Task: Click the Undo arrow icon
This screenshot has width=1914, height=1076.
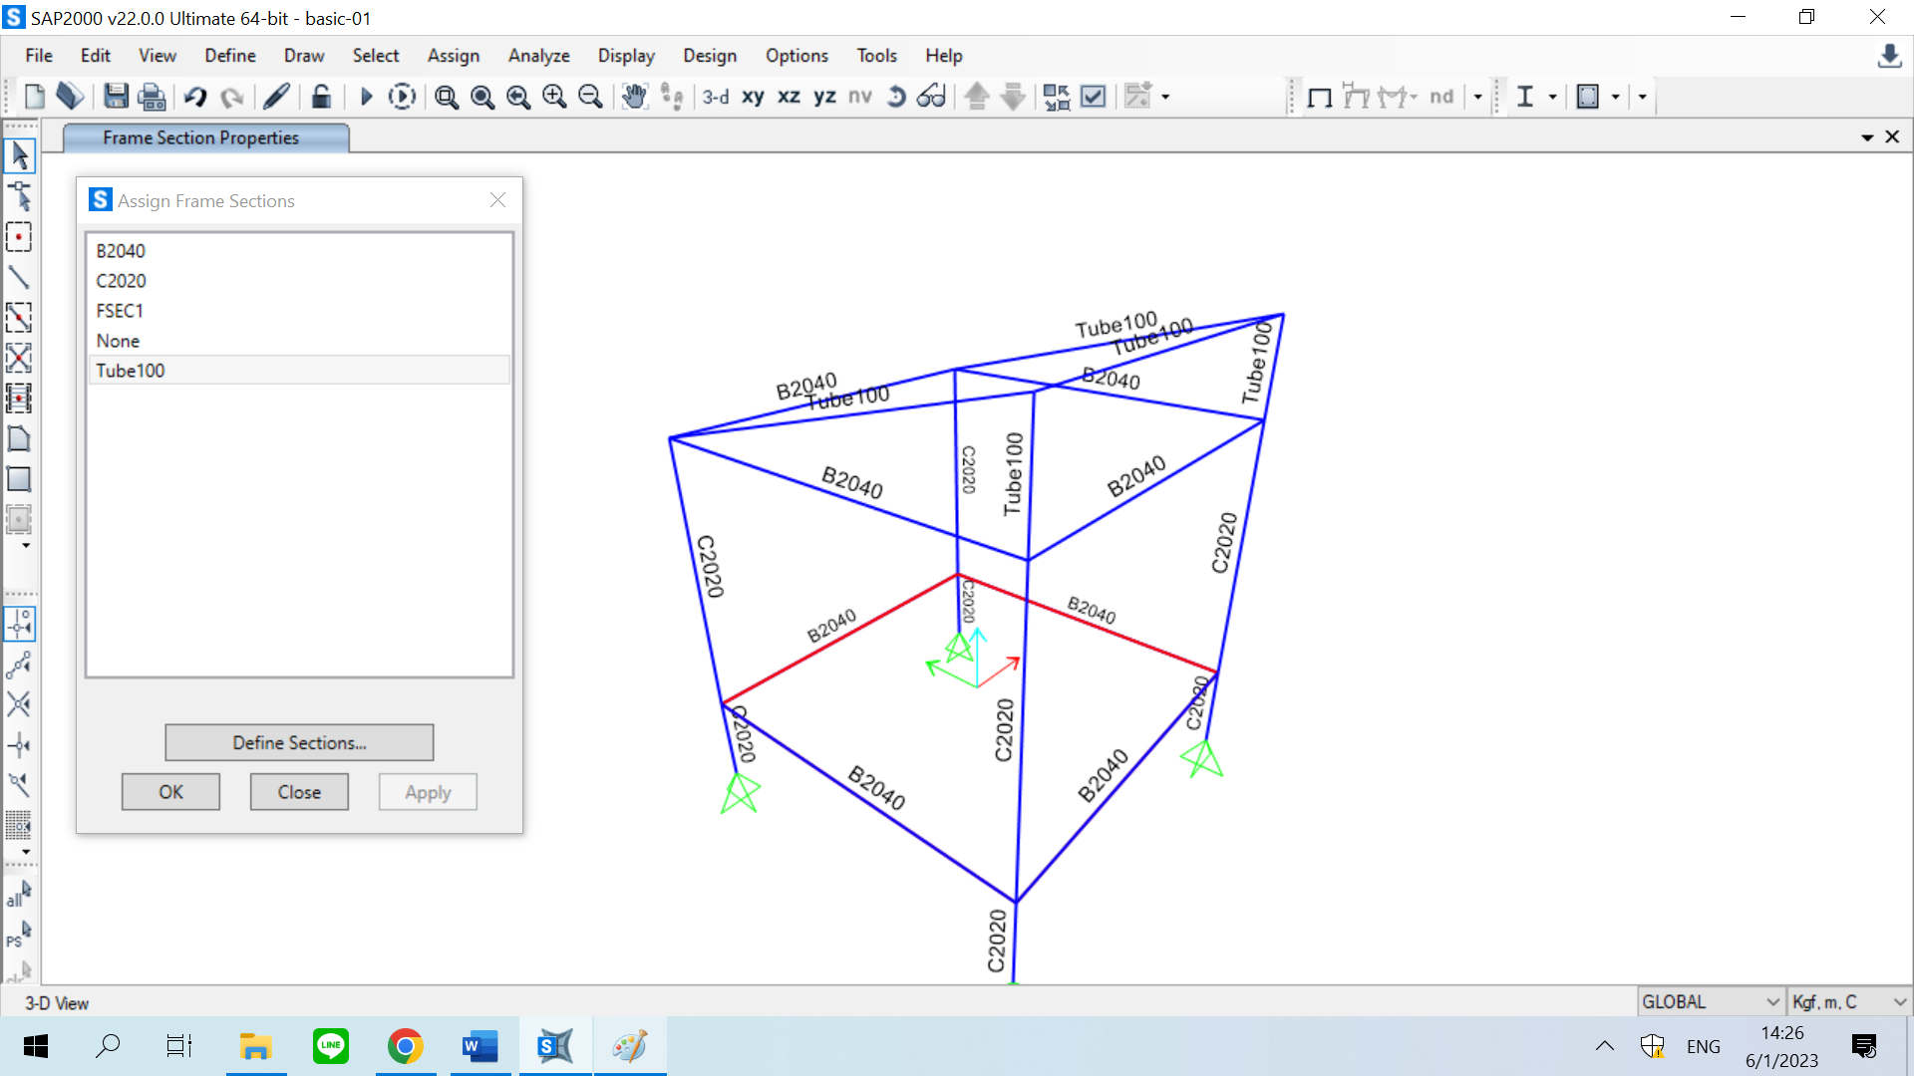Action: pyautogui.click(x=195, y=97)
